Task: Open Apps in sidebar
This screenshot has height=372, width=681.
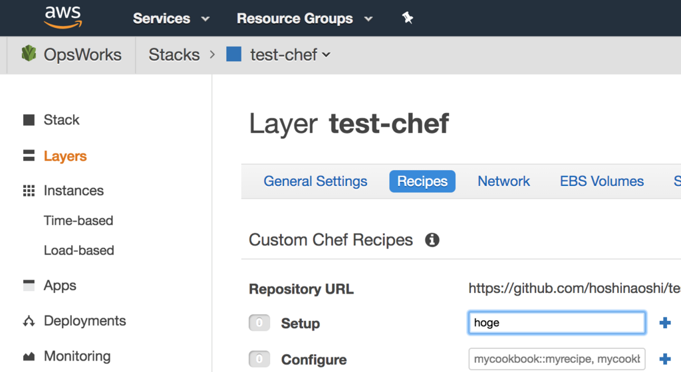Action: pyautogui.click(x=60, y=286)
